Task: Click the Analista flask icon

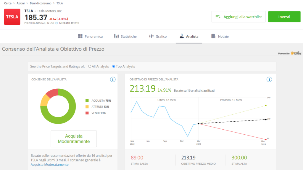Action: tap(182, 36)
